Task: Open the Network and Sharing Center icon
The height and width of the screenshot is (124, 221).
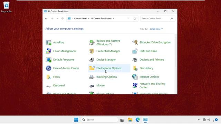Action: (135, 85)
